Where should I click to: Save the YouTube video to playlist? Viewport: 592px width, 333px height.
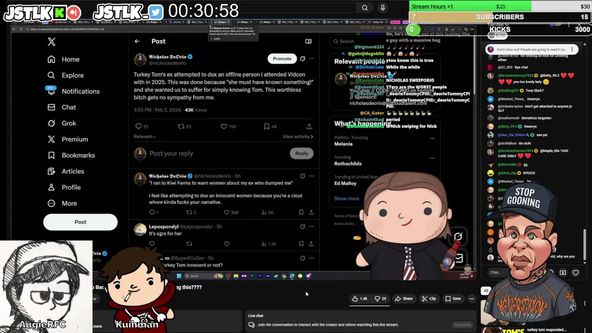point(453,299)
